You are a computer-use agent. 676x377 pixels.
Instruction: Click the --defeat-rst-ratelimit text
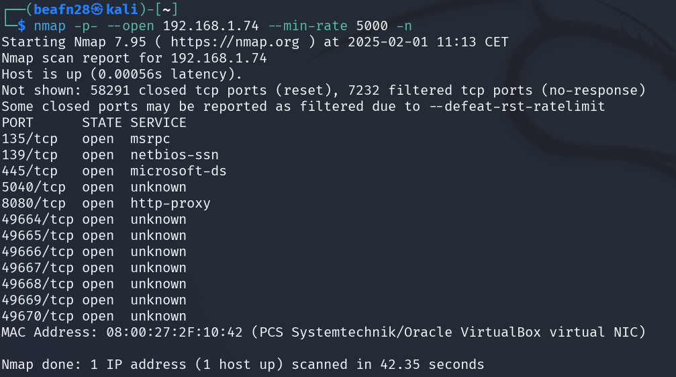(518, 107)
